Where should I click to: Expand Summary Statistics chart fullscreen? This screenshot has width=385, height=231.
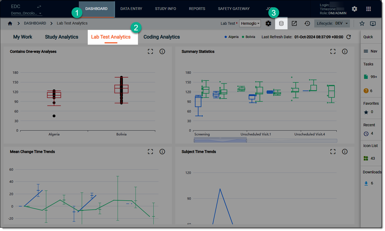click(333, 51)
